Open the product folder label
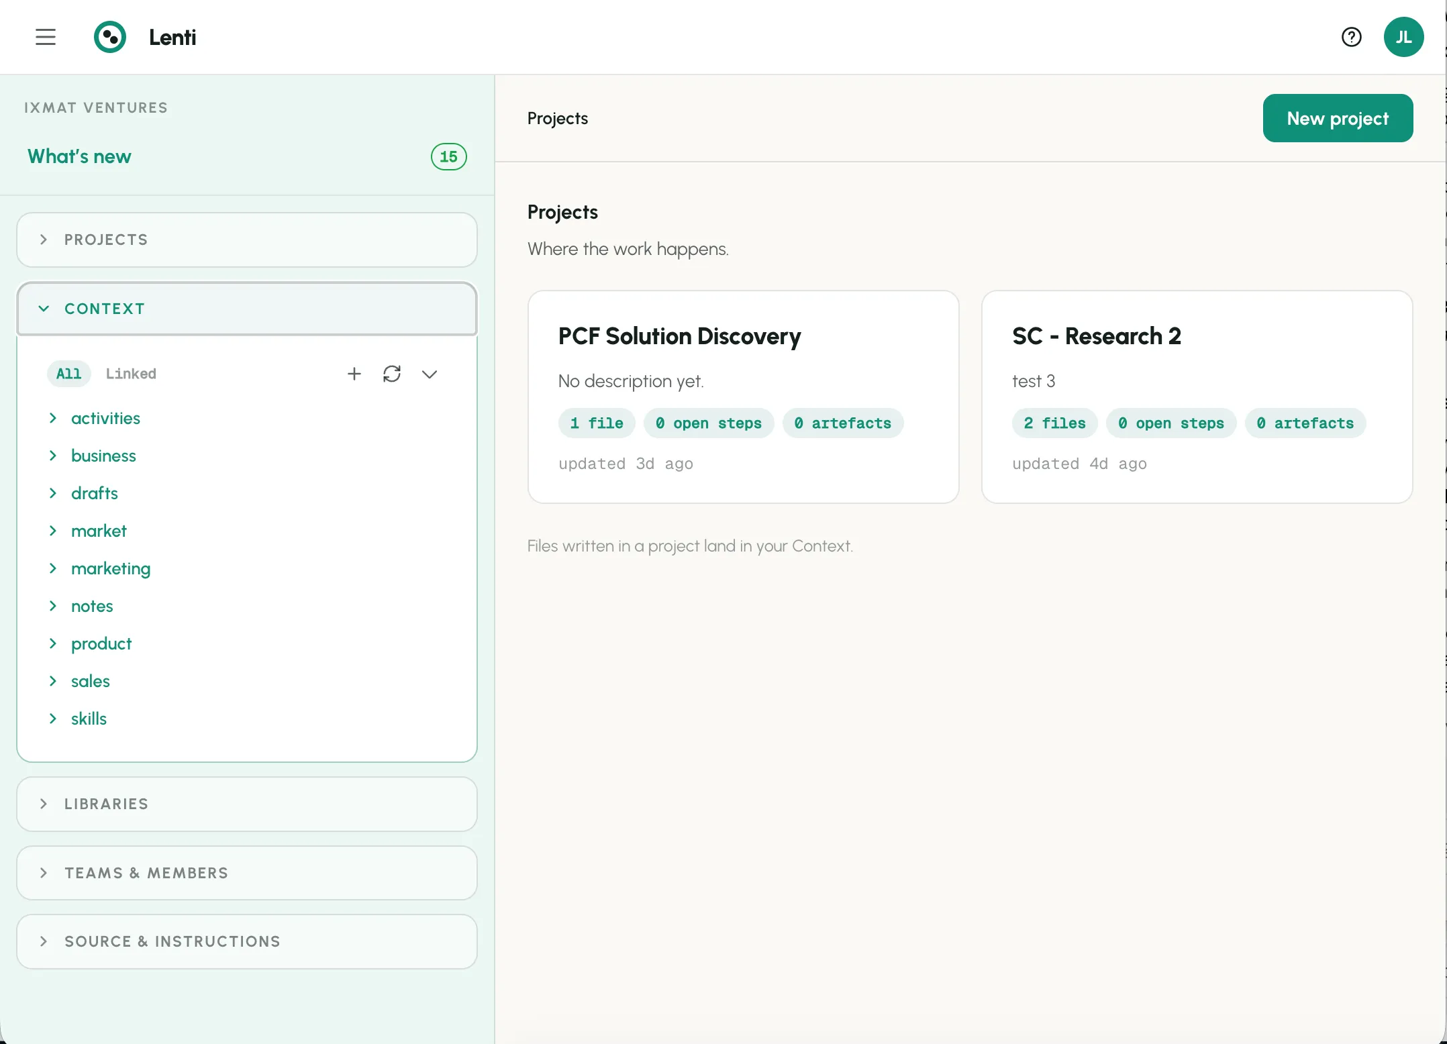 [x=101, y=644]
